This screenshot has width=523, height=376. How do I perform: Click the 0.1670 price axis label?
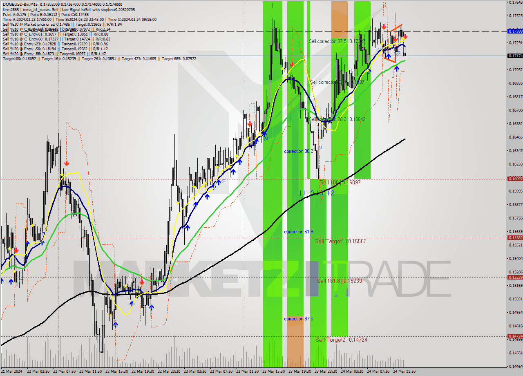[x=515, y=110]
